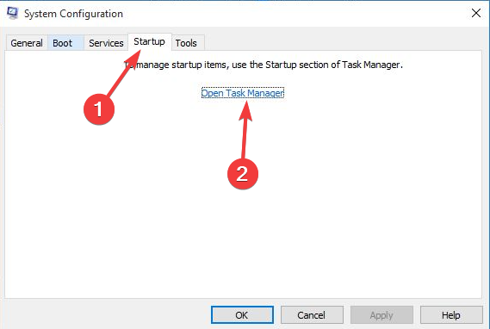Go to the Tools tab

(186, 43)
